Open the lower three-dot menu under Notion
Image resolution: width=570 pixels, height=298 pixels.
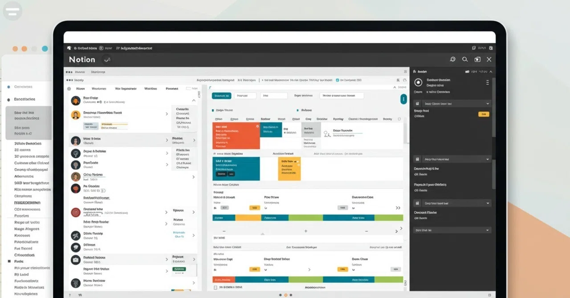pyautogui.click(x=69, y=81)
